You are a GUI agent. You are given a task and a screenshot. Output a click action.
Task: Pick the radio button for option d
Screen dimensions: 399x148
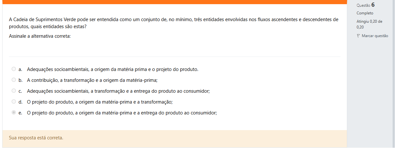pos(13,102)
